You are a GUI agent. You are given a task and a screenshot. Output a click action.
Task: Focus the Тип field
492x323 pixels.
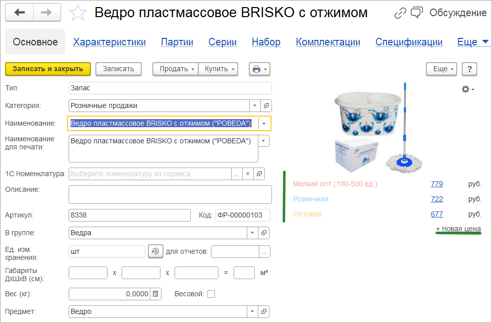(x=170, y=88)
